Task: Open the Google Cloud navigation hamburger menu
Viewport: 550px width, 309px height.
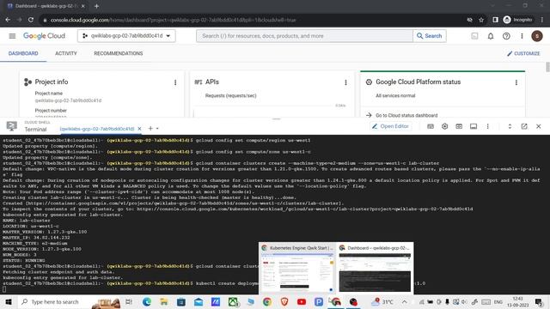Action: click(12, 36)
